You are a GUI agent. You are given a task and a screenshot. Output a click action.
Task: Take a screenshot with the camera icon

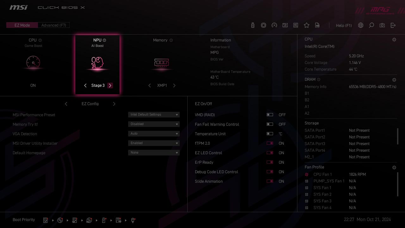point(382,25)
